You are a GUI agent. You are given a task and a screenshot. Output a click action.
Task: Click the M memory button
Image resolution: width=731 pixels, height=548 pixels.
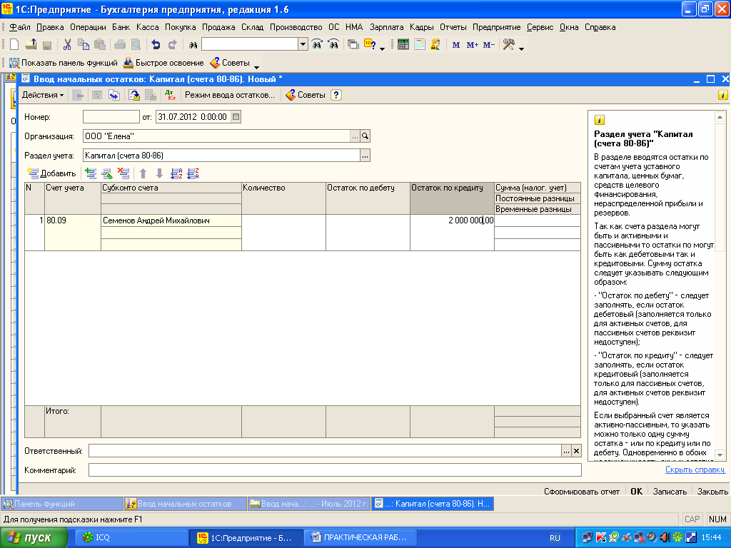[x=456, y=45]
